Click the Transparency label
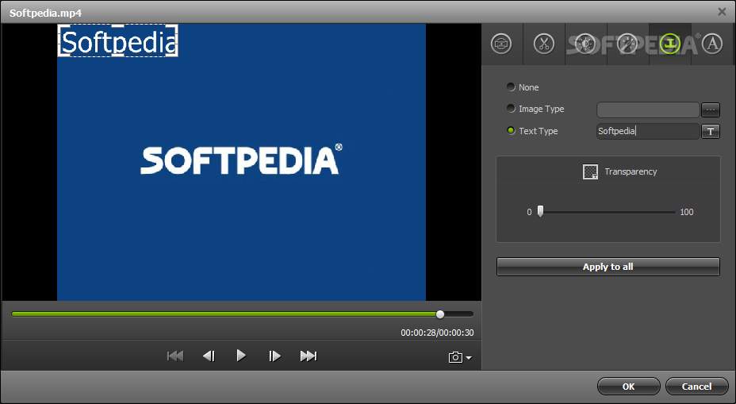The height and width of the screenshot is (404, 736). click(x=631, y=171)
